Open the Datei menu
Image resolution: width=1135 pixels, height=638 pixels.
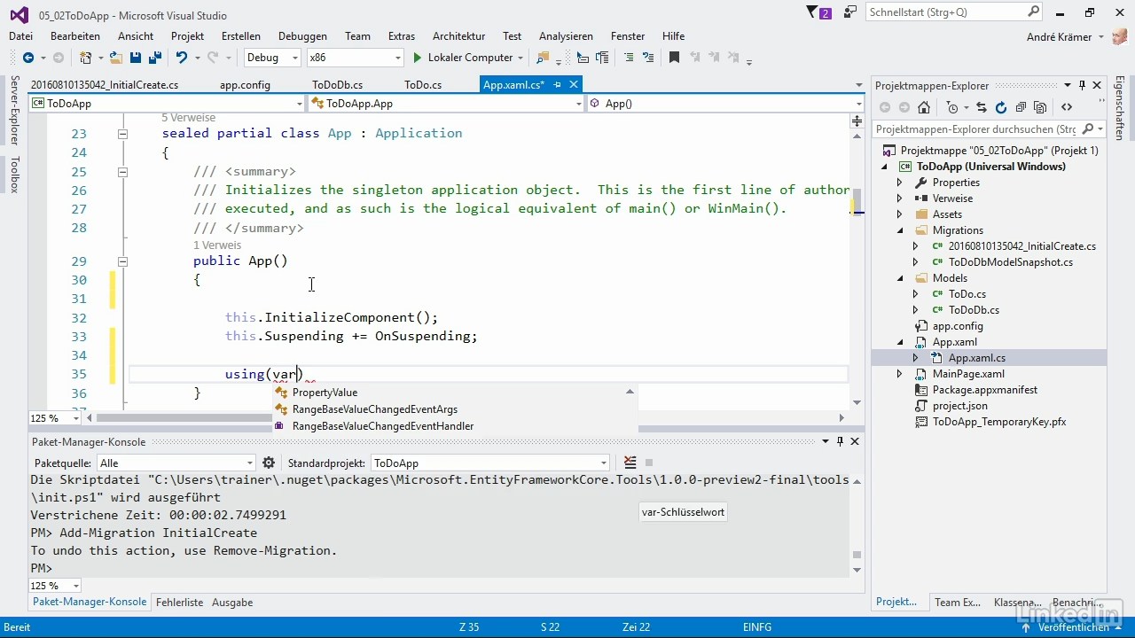point(20,36)
